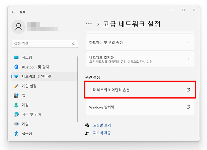This screenshot has height=150, width=207.
Task: Open the user profile avatar
Action: [18, 27]
